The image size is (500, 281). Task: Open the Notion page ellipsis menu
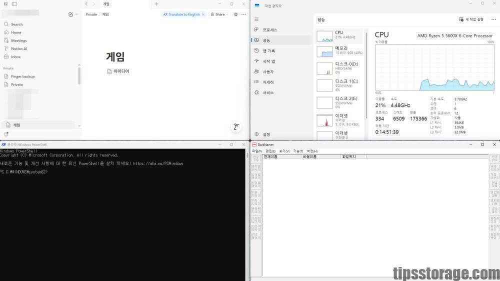click(243, 14)
